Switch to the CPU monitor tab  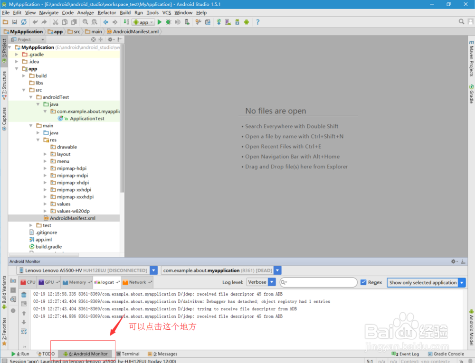28,282
